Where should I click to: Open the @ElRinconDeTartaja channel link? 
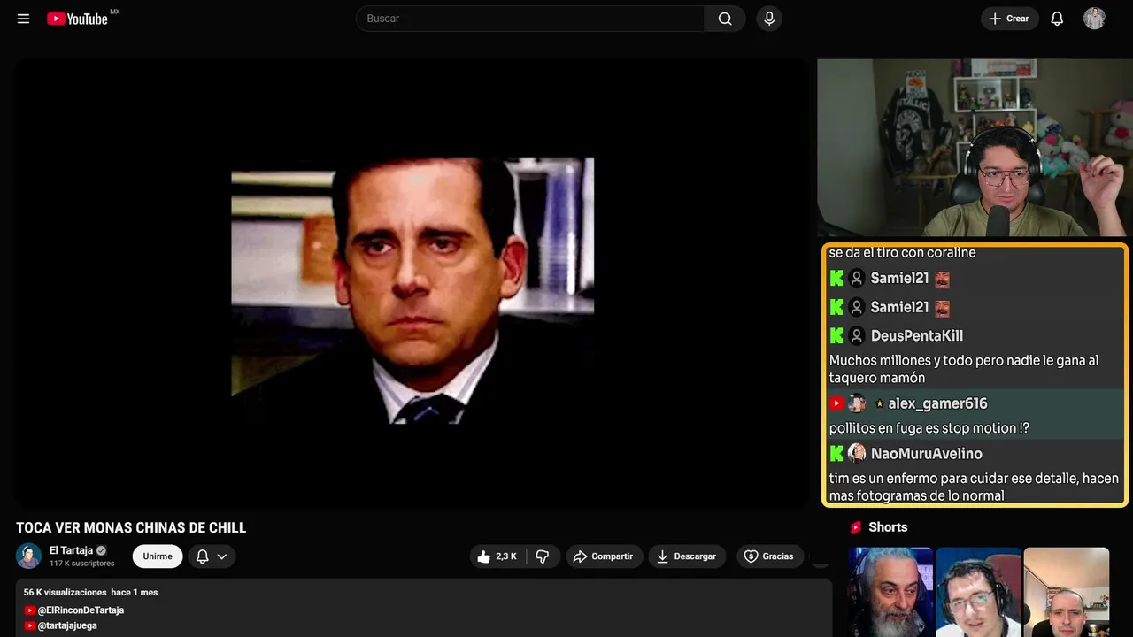pos(81,610)
